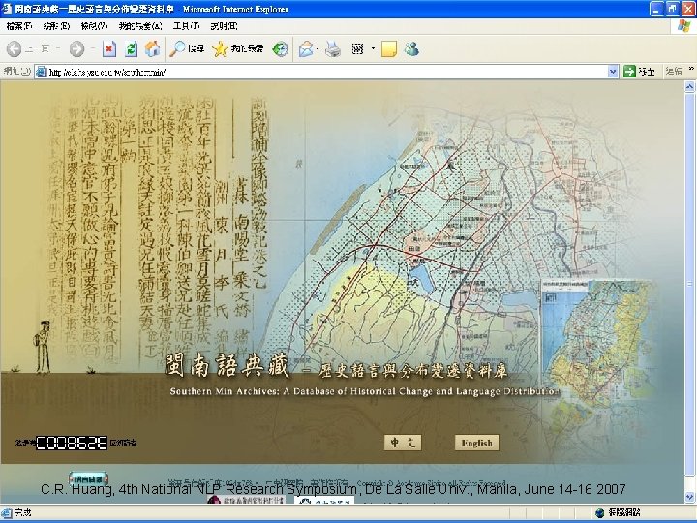Screen dimensions: 697x523
Task: Open History via clock-globe icon
Action: [280, 49]
